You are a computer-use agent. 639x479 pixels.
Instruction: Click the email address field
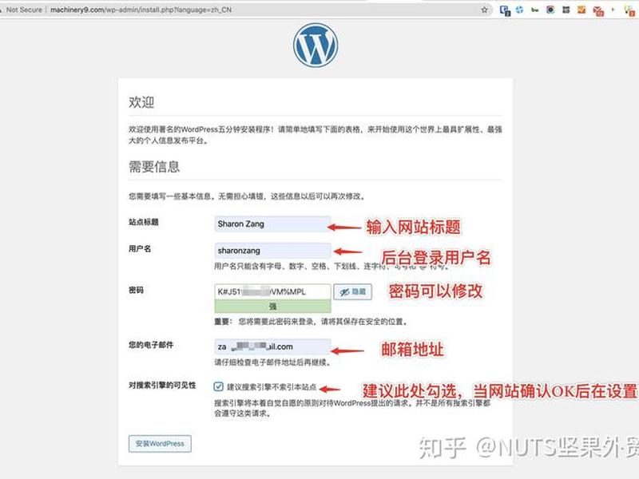272,347
